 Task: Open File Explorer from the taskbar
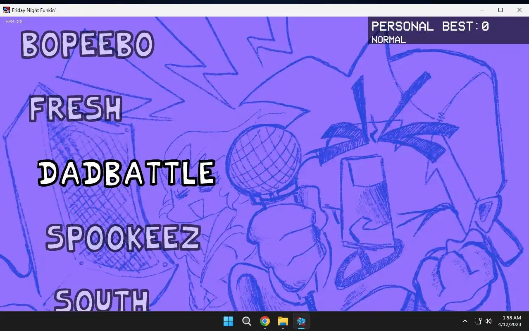pyautogui.click(x=283, y=321)
